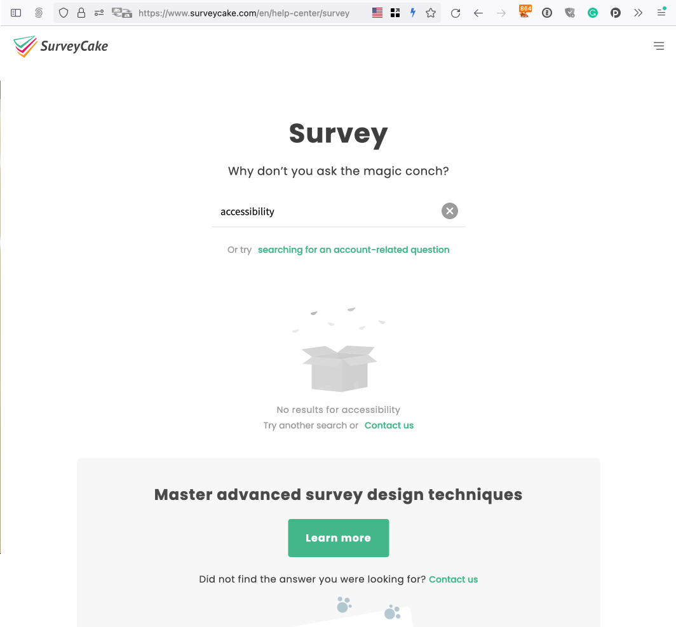Click the extension showing 864 badge
This screenshot has width=676, height=627.
pos(525,11)
